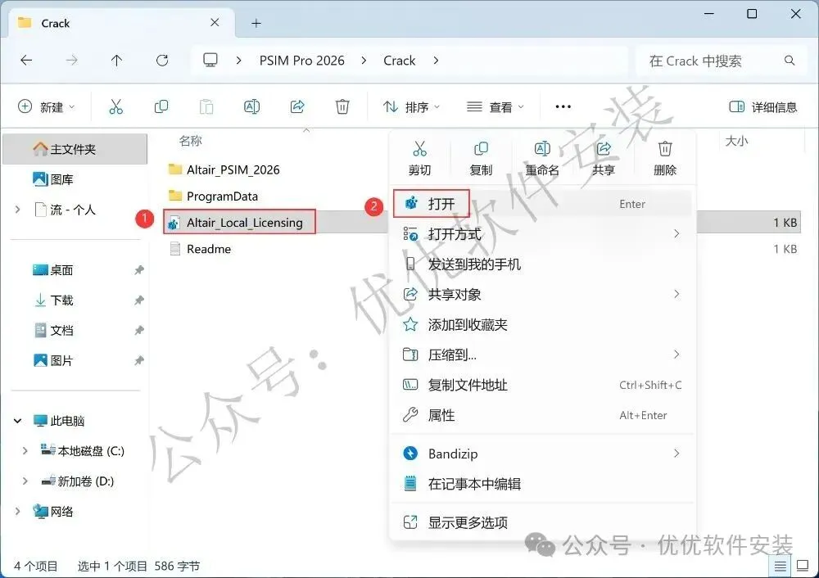Select 添加到收藏夹
Image resolution: width=819 pixels, height=578 pixels.
point(543,325)
